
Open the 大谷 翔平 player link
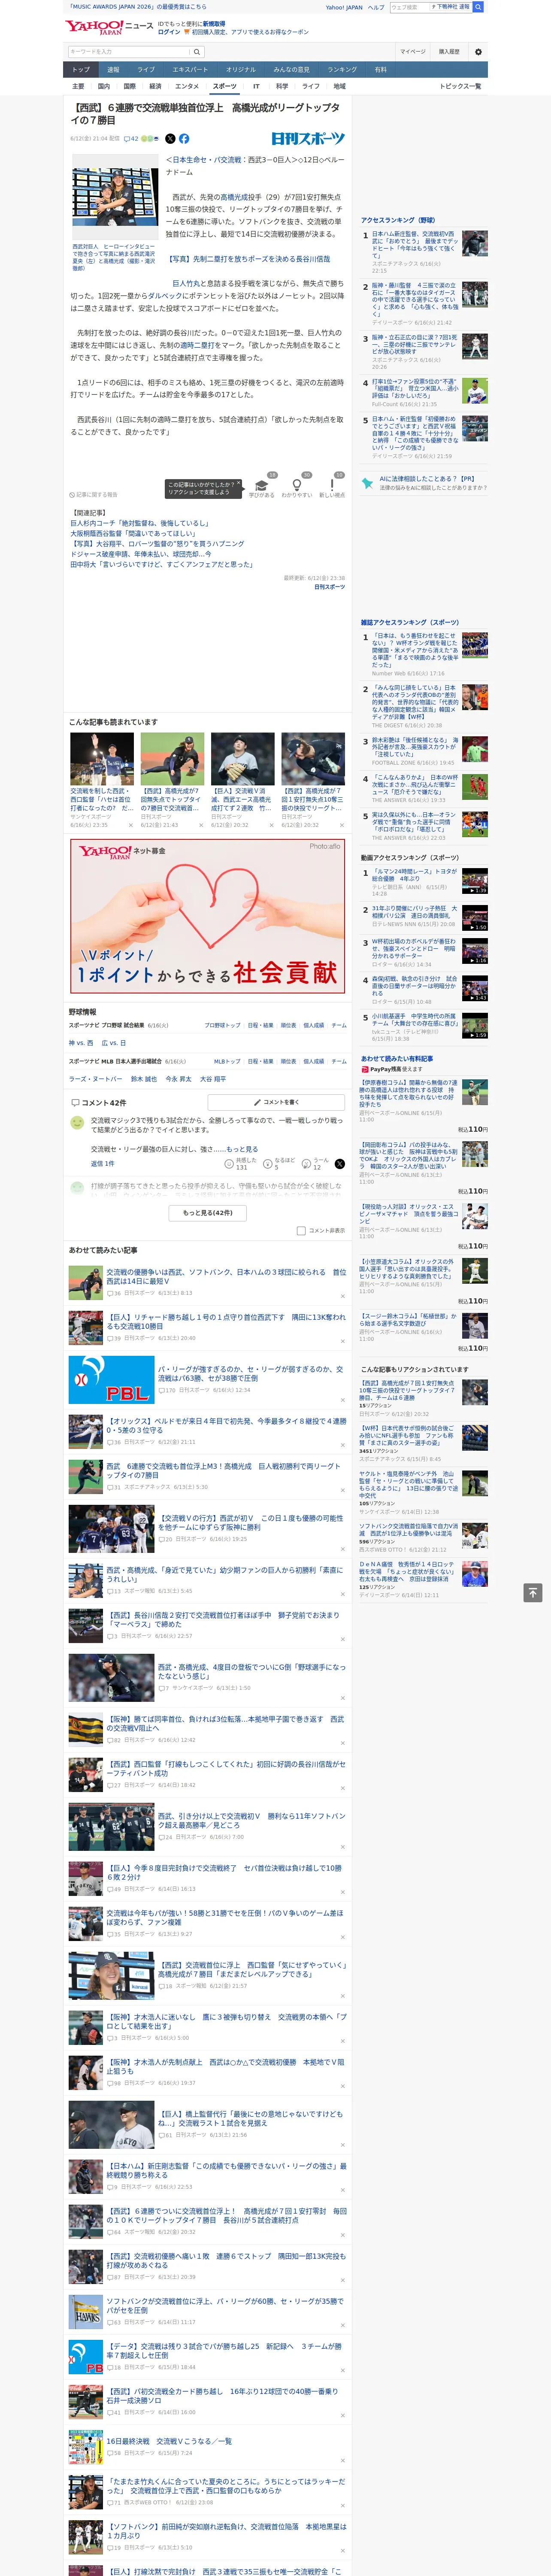(212, 1079)
